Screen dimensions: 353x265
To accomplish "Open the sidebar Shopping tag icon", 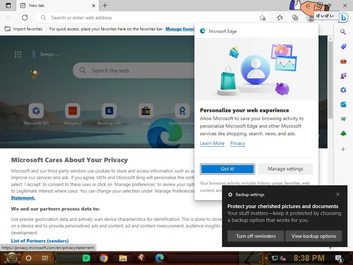I will [x=343, y=47].
